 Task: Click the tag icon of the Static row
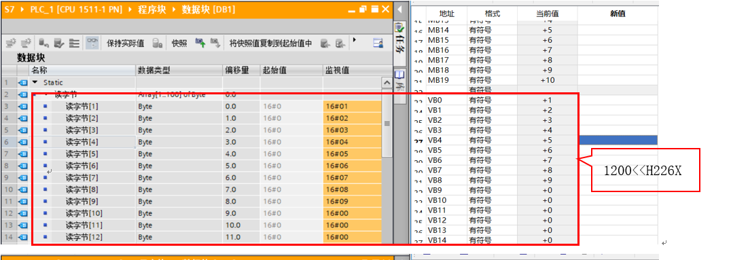[x=23, y=83]
